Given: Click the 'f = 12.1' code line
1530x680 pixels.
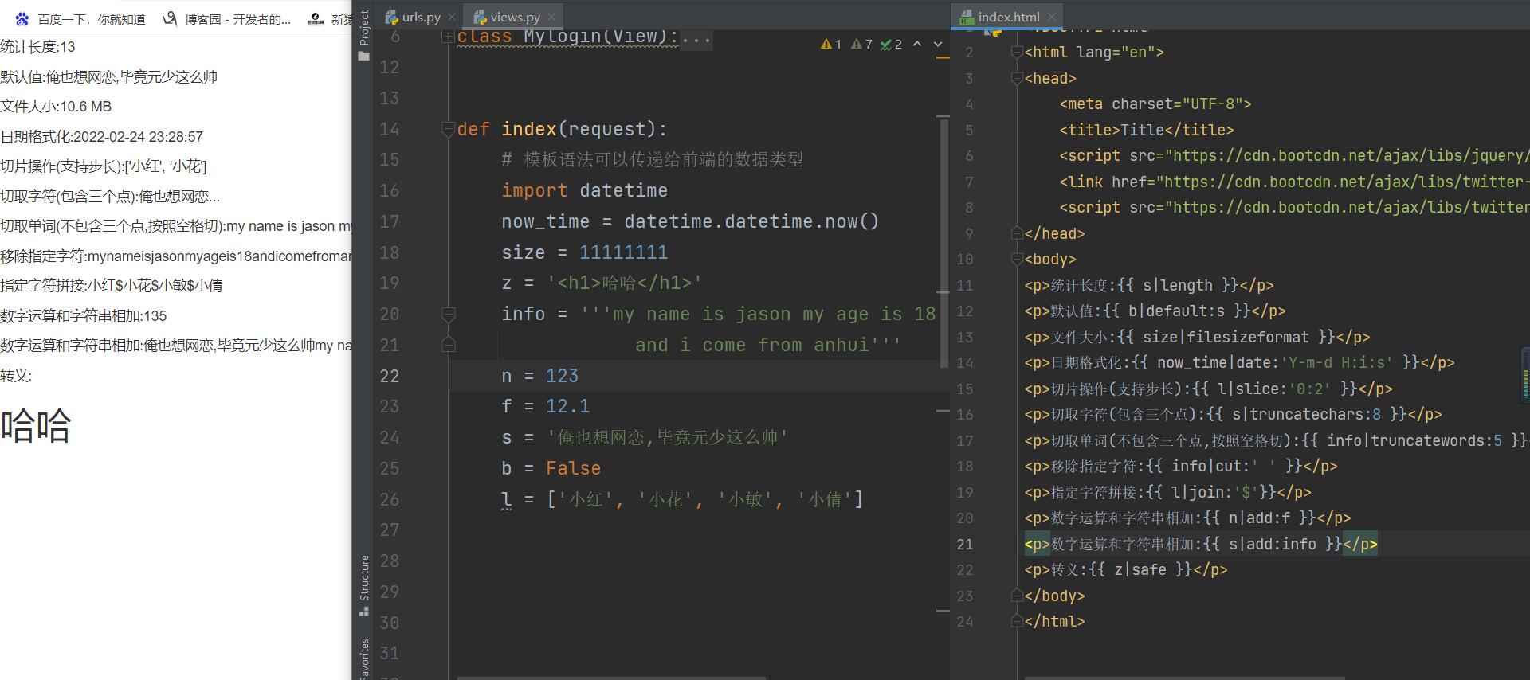Looking at the screenshot, I should [546, 406].
